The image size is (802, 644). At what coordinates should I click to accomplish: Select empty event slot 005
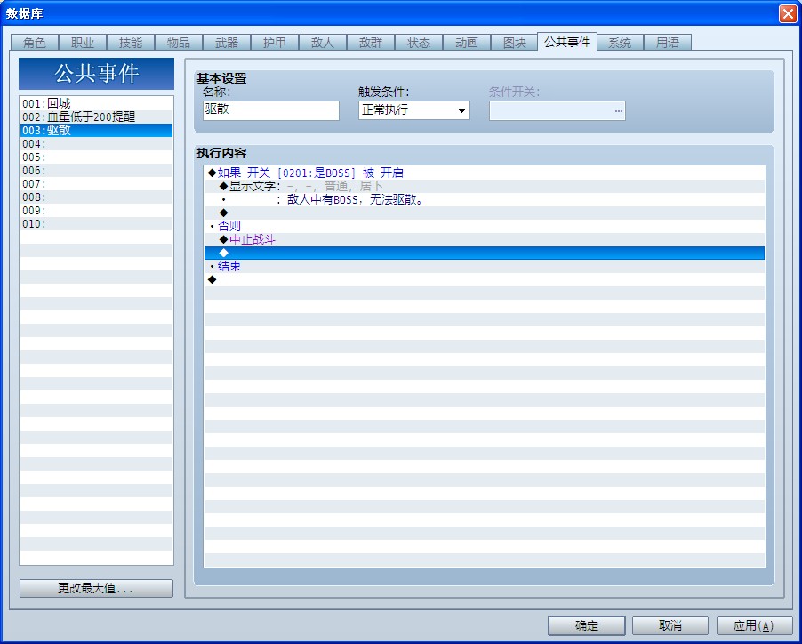(x=96, y=157)
